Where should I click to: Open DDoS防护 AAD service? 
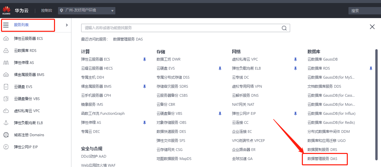pyautogui.click(x=94, y=156)
